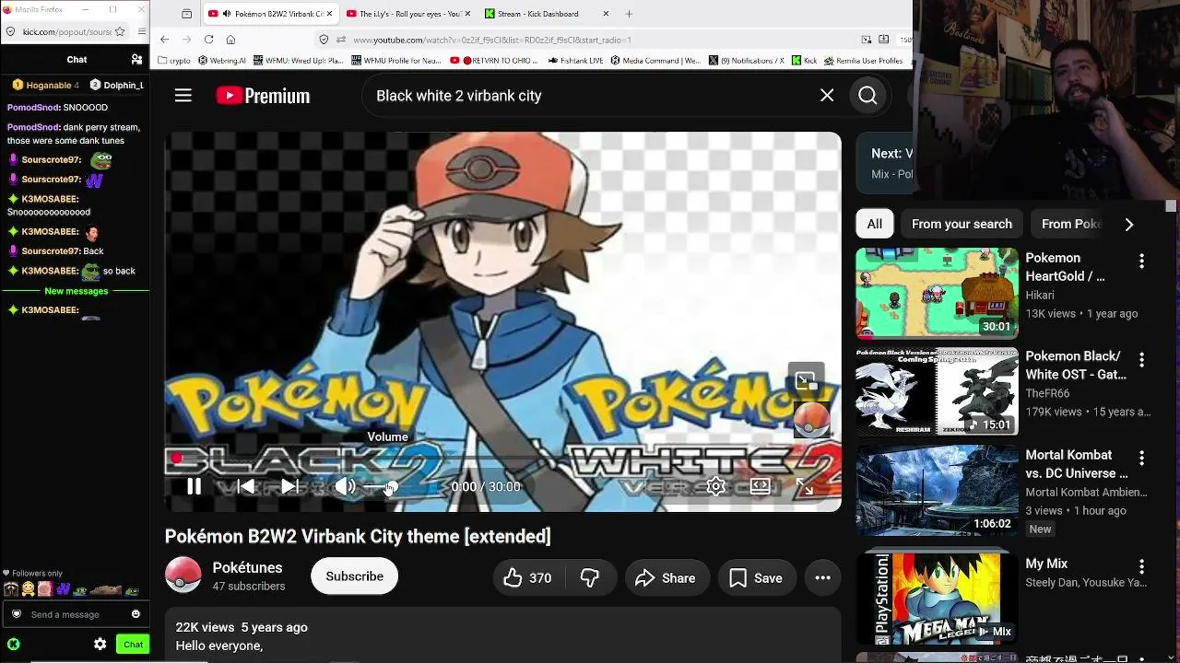Edit the YouTube search box text
Screen dimensions: 1180x663
(590, 96)
